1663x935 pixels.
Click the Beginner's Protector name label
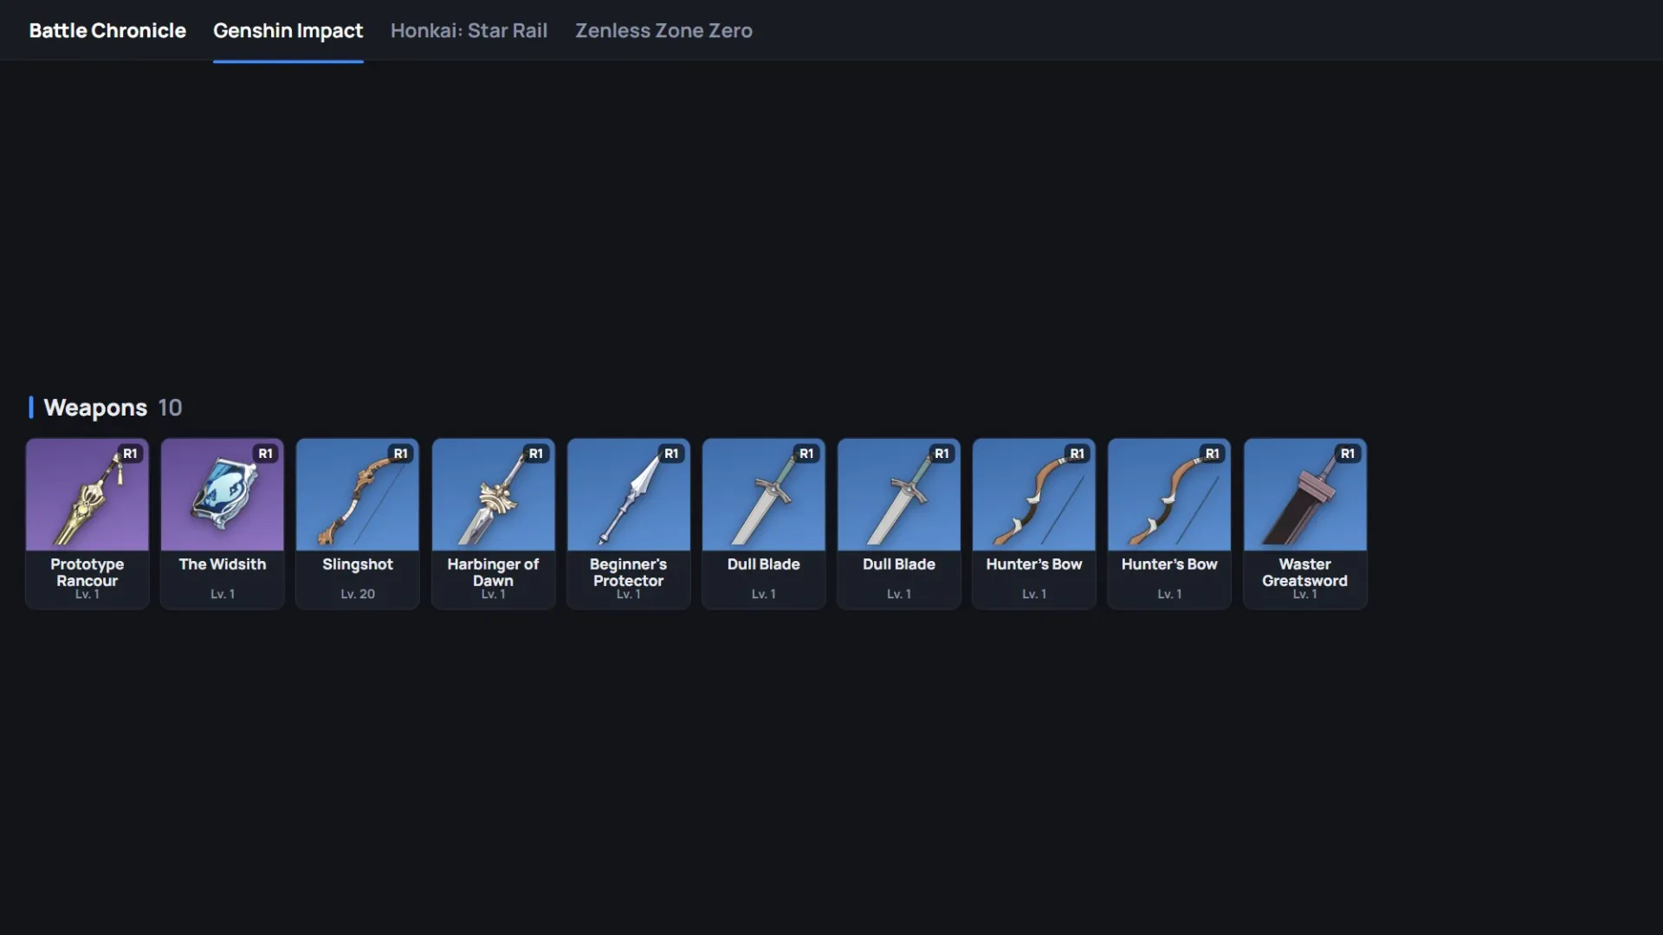628,572
